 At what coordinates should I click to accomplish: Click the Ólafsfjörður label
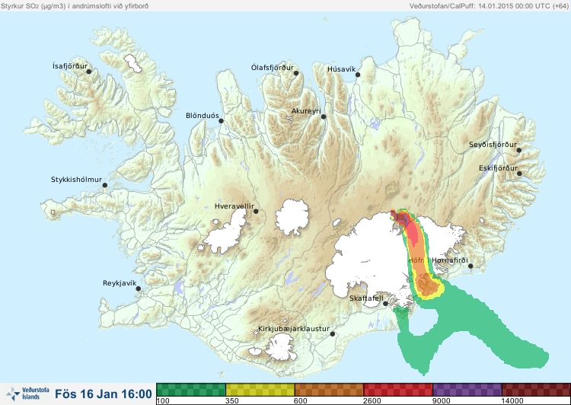(273, 68)
